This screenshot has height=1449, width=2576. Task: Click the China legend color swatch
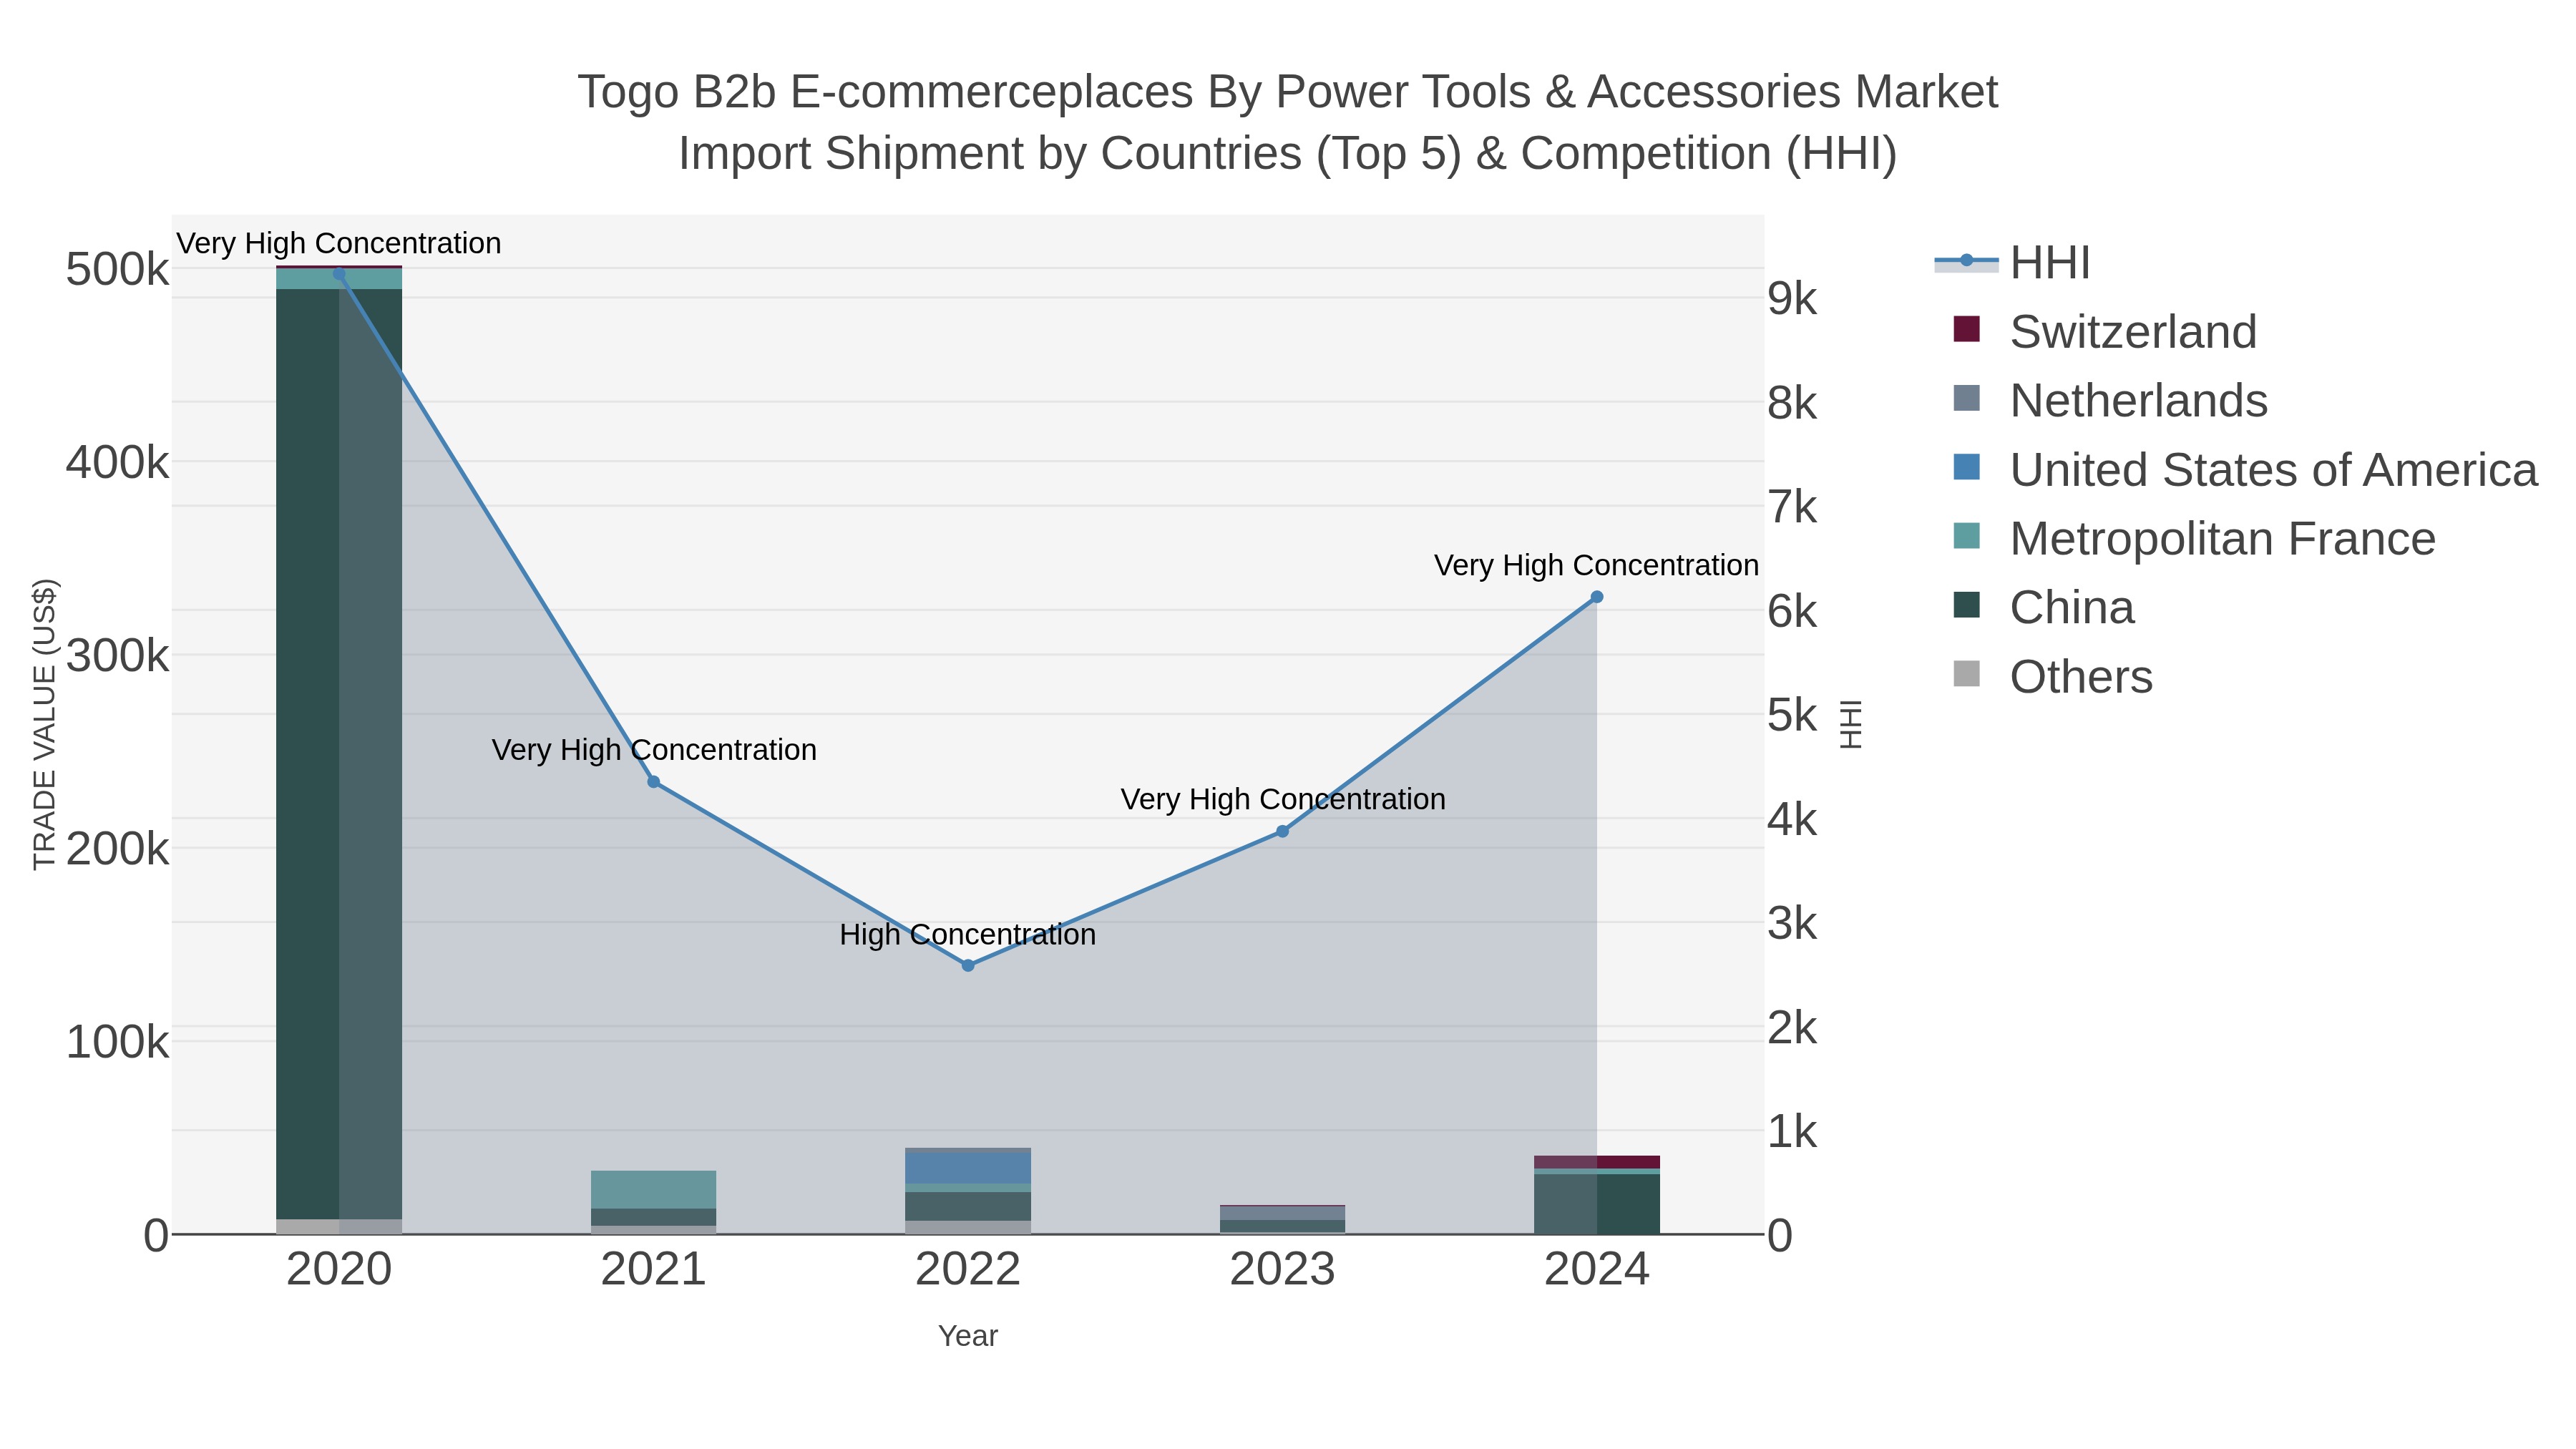click(x=1966, y=605)
